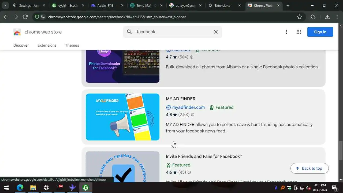Click the Sign in button

click(320, 32)
